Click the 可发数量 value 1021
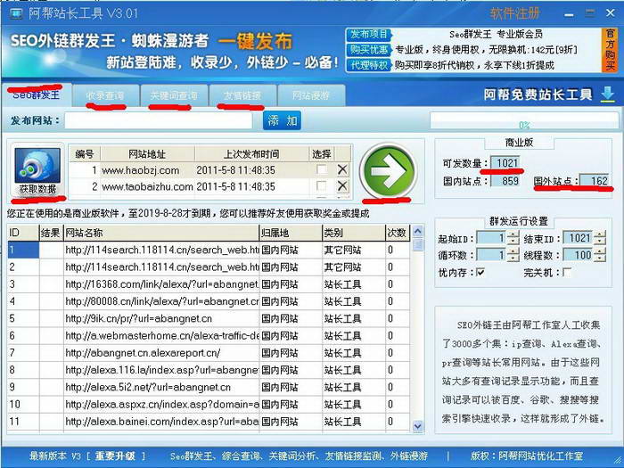This screenshot has width=624, height=468. [x=505, y=163]
